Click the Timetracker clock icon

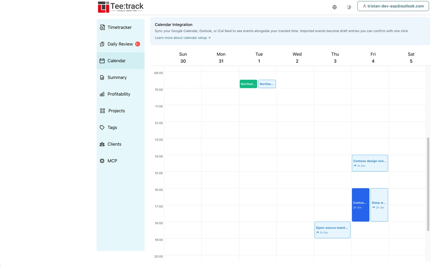102,27
